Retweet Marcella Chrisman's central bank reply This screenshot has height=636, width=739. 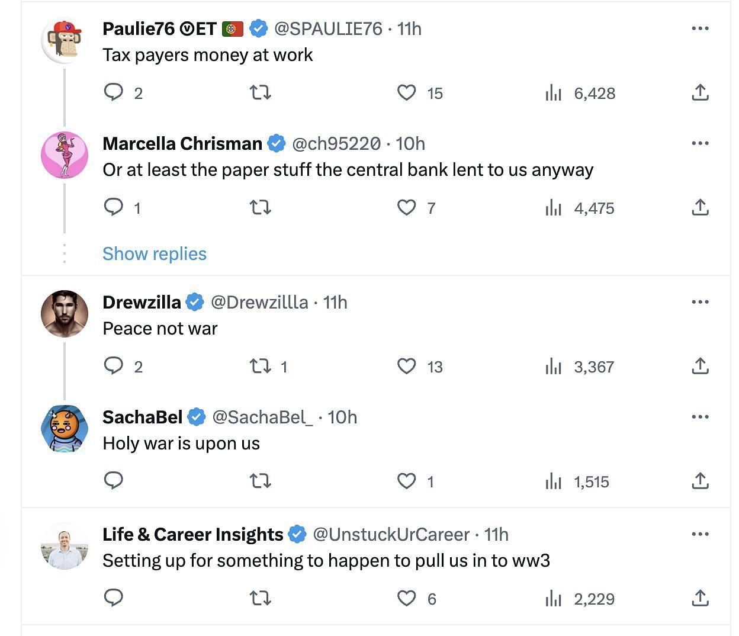[261, 207]
